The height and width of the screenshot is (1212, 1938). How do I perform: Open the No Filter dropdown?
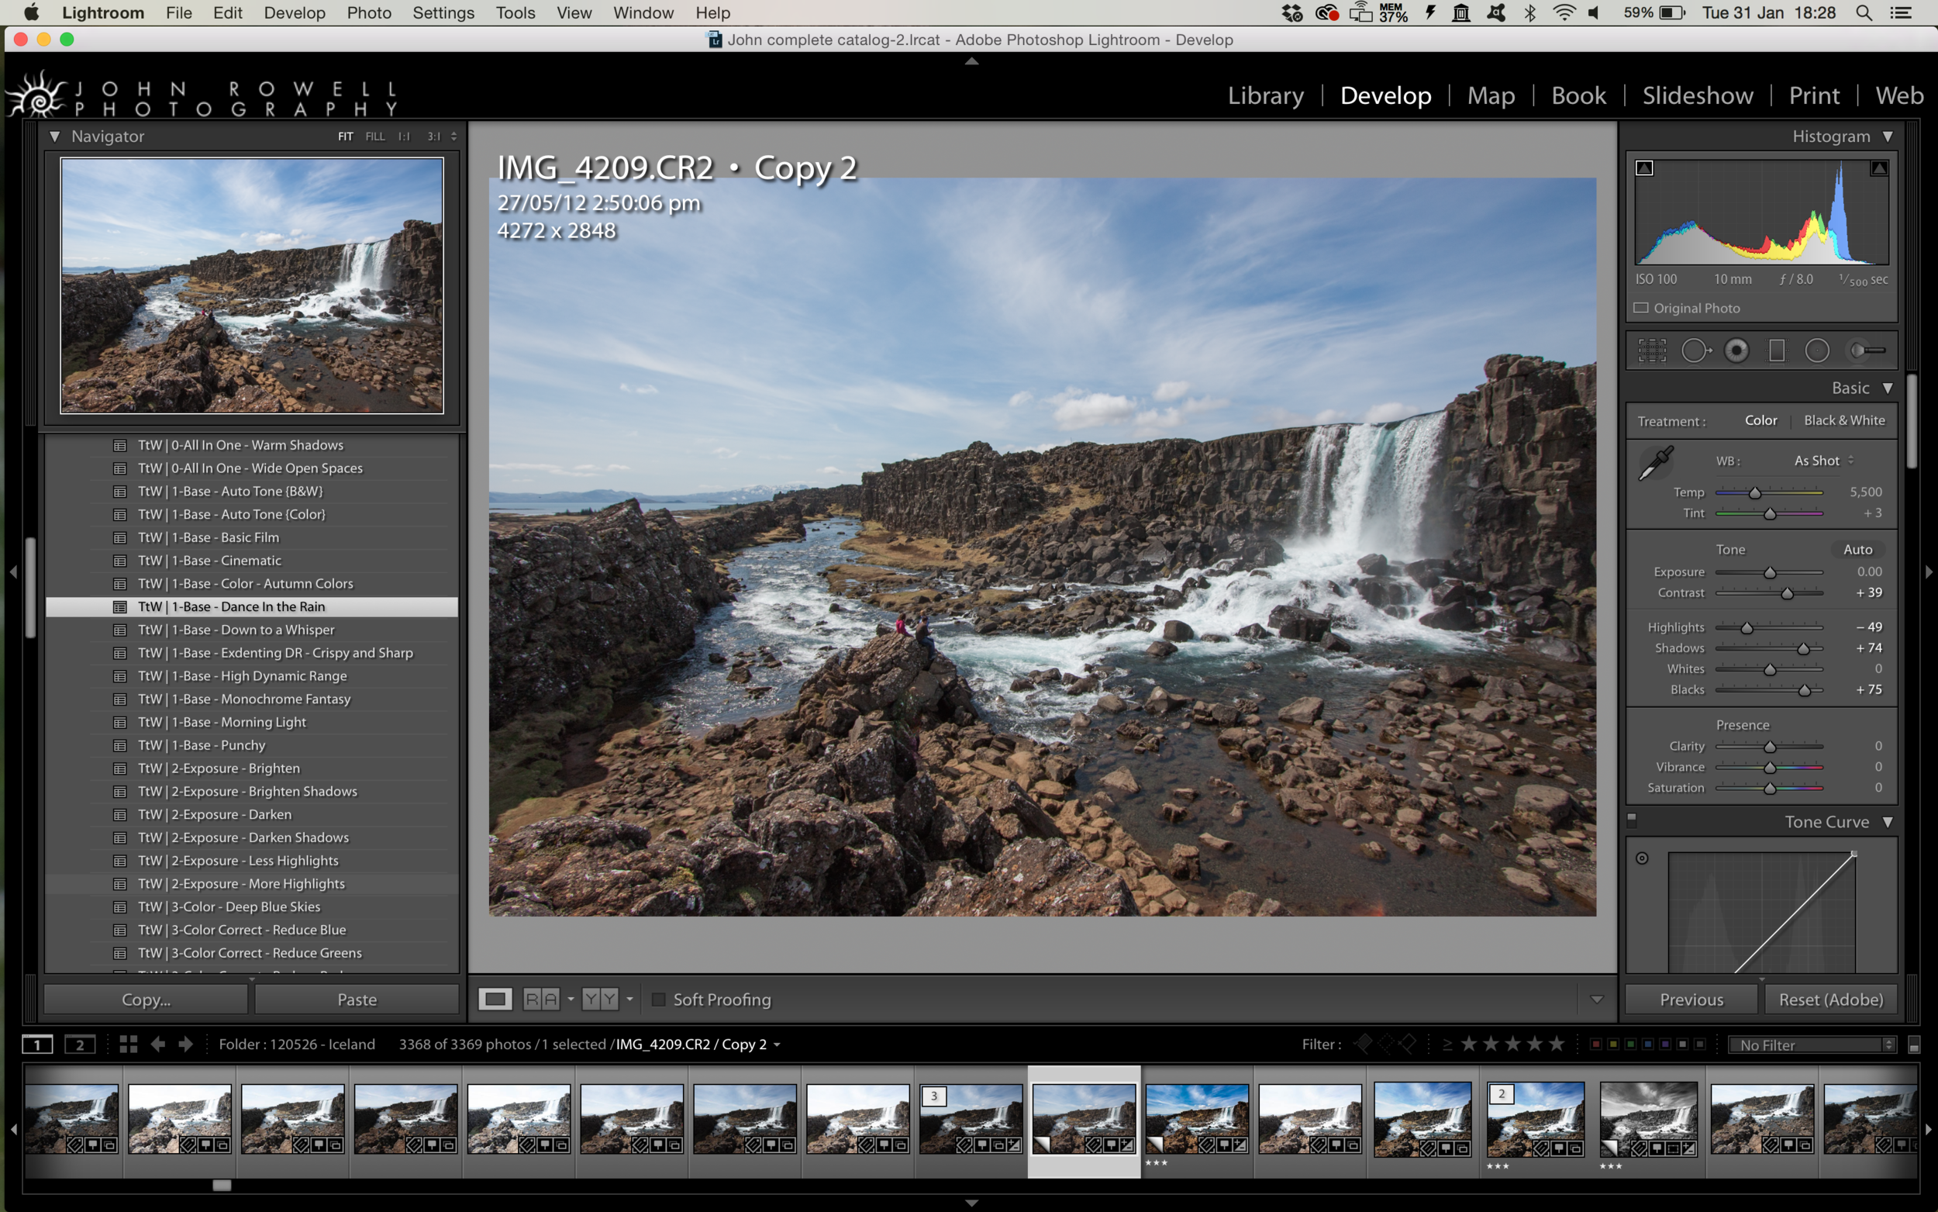pos(1812,1045)
